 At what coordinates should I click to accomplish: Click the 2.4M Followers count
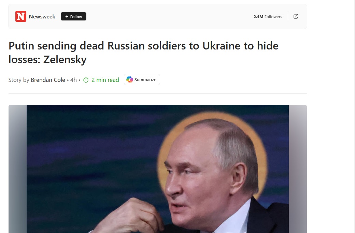(268, 16)
